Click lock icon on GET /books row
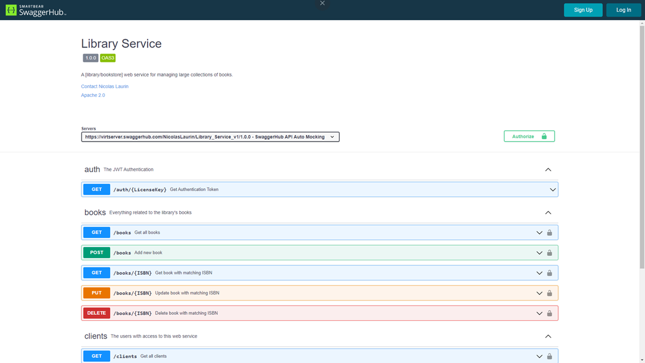Viewport: 645px width, 363px height. point(550,233)
